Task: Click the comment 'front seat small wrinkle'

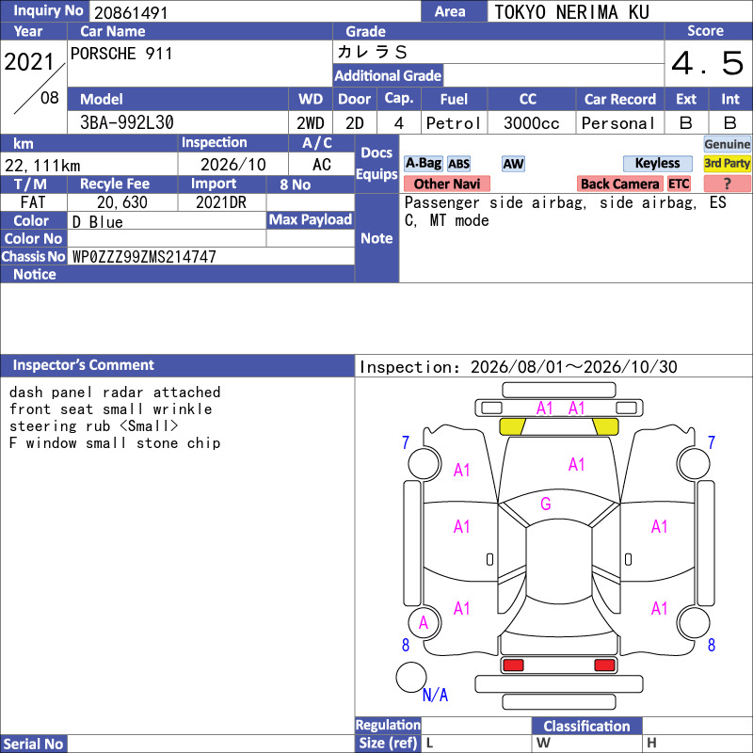Action: [110, 409]
